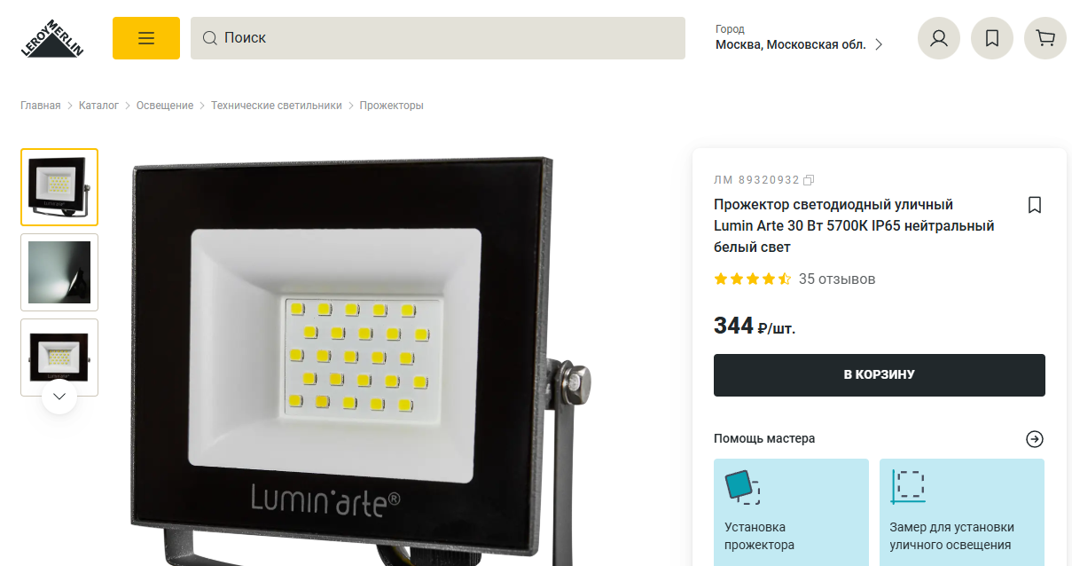Image resolution: width=1072 pixels, height=566 pixels.
Task: Expand the city selector Москва
Action: click(x=799, y=44)
